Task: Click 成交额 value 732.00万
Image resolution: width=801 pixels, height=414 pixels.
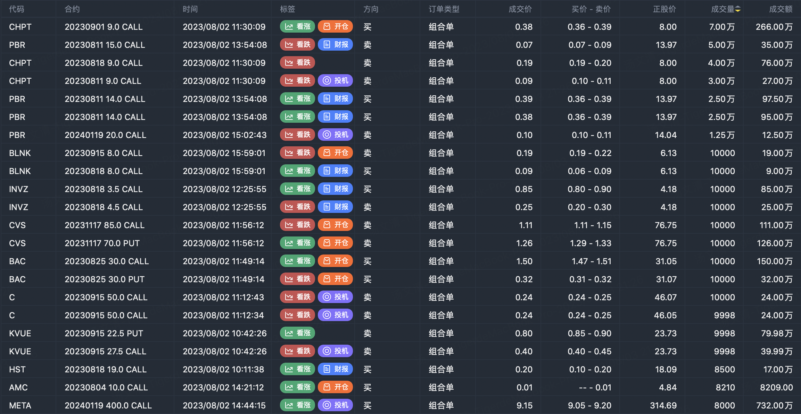Action: 775,405
